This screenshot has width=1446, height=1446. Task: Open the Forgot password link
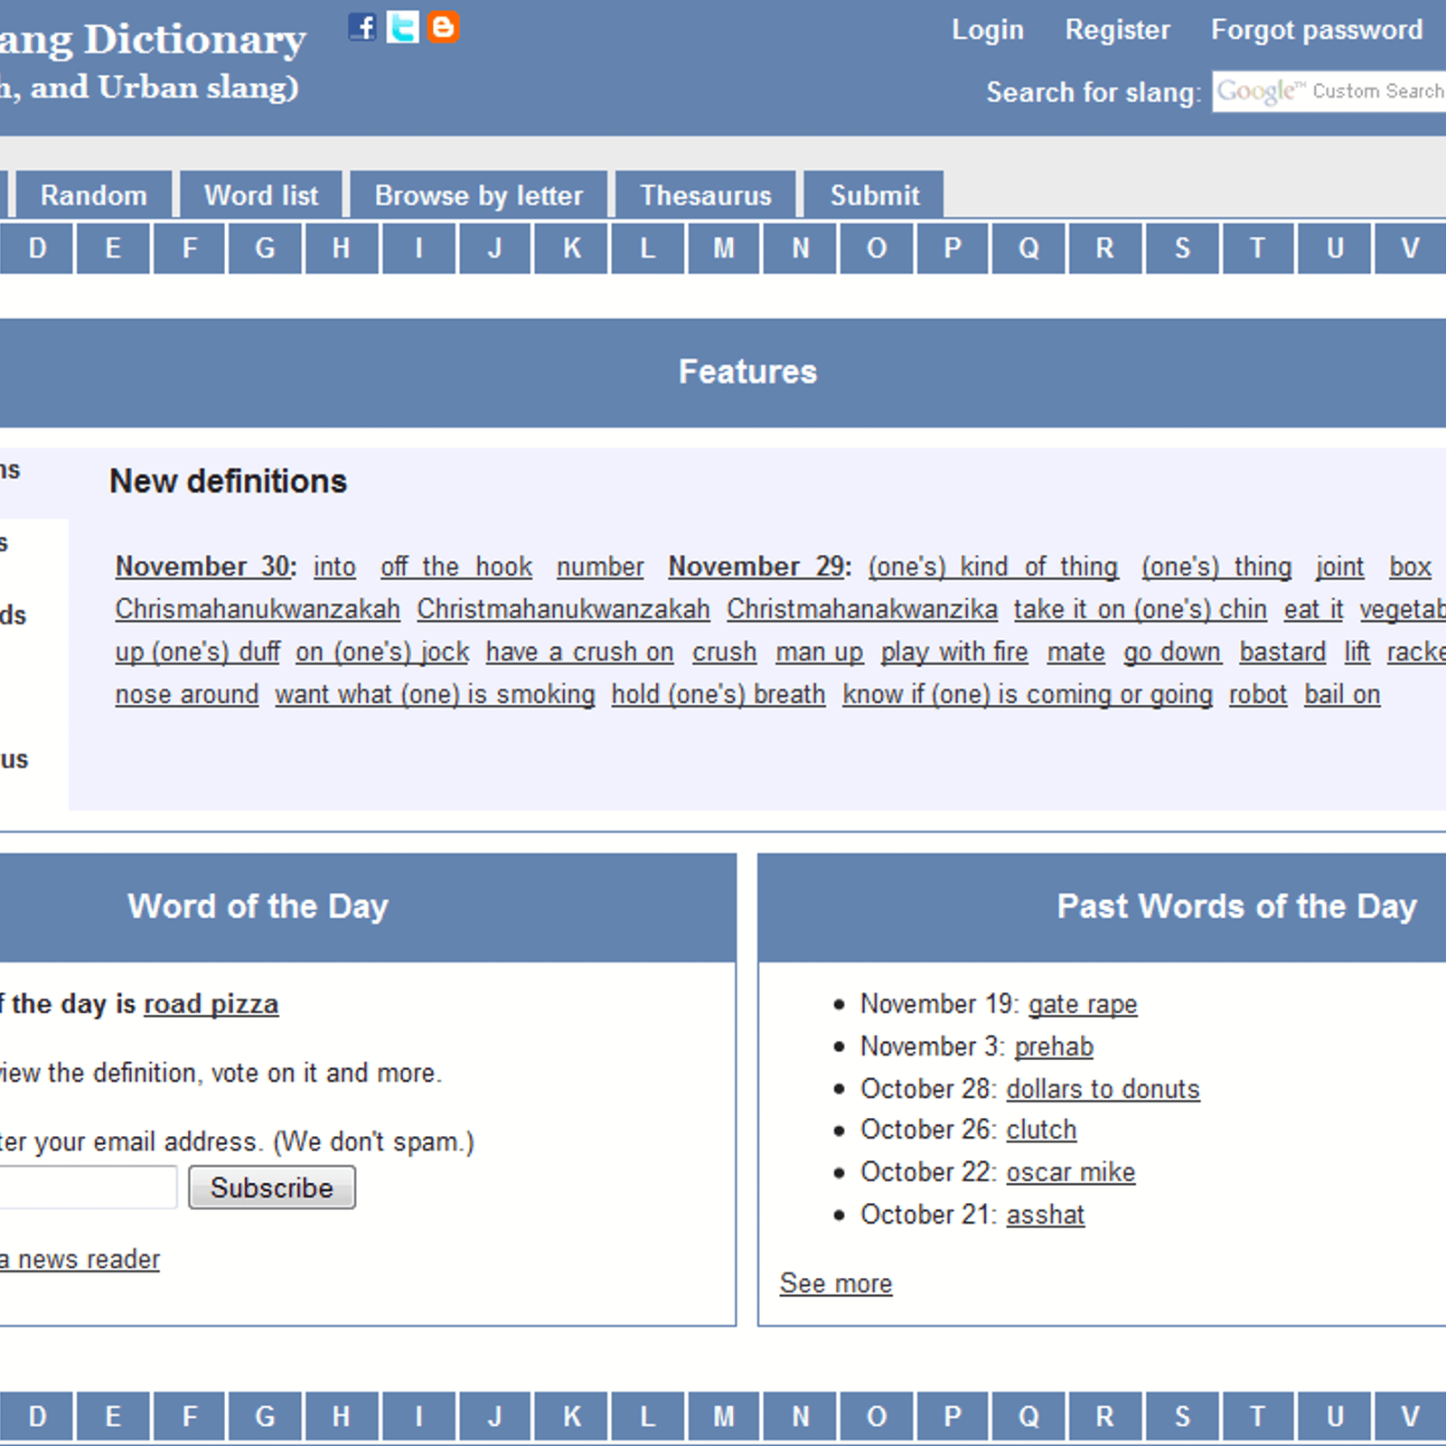coord(1317,30)
